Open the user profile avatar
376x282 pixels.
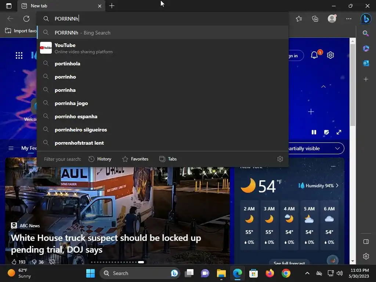click(x=332, y=18)
